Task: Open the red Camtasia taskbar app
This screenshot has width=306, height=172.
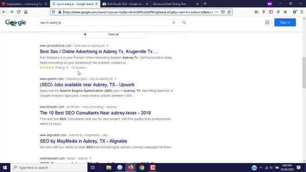Action: pos(153,168)
